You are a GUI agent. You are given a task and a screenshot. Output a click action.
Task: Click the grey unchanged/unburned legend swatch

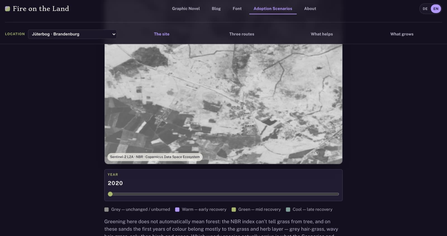tap(106, 209)
